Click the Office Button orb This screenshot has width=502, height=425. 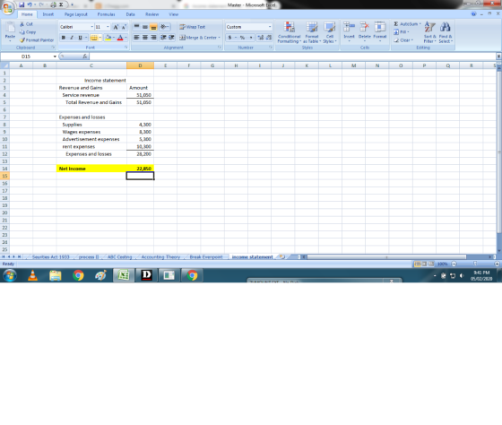(7, 7)
